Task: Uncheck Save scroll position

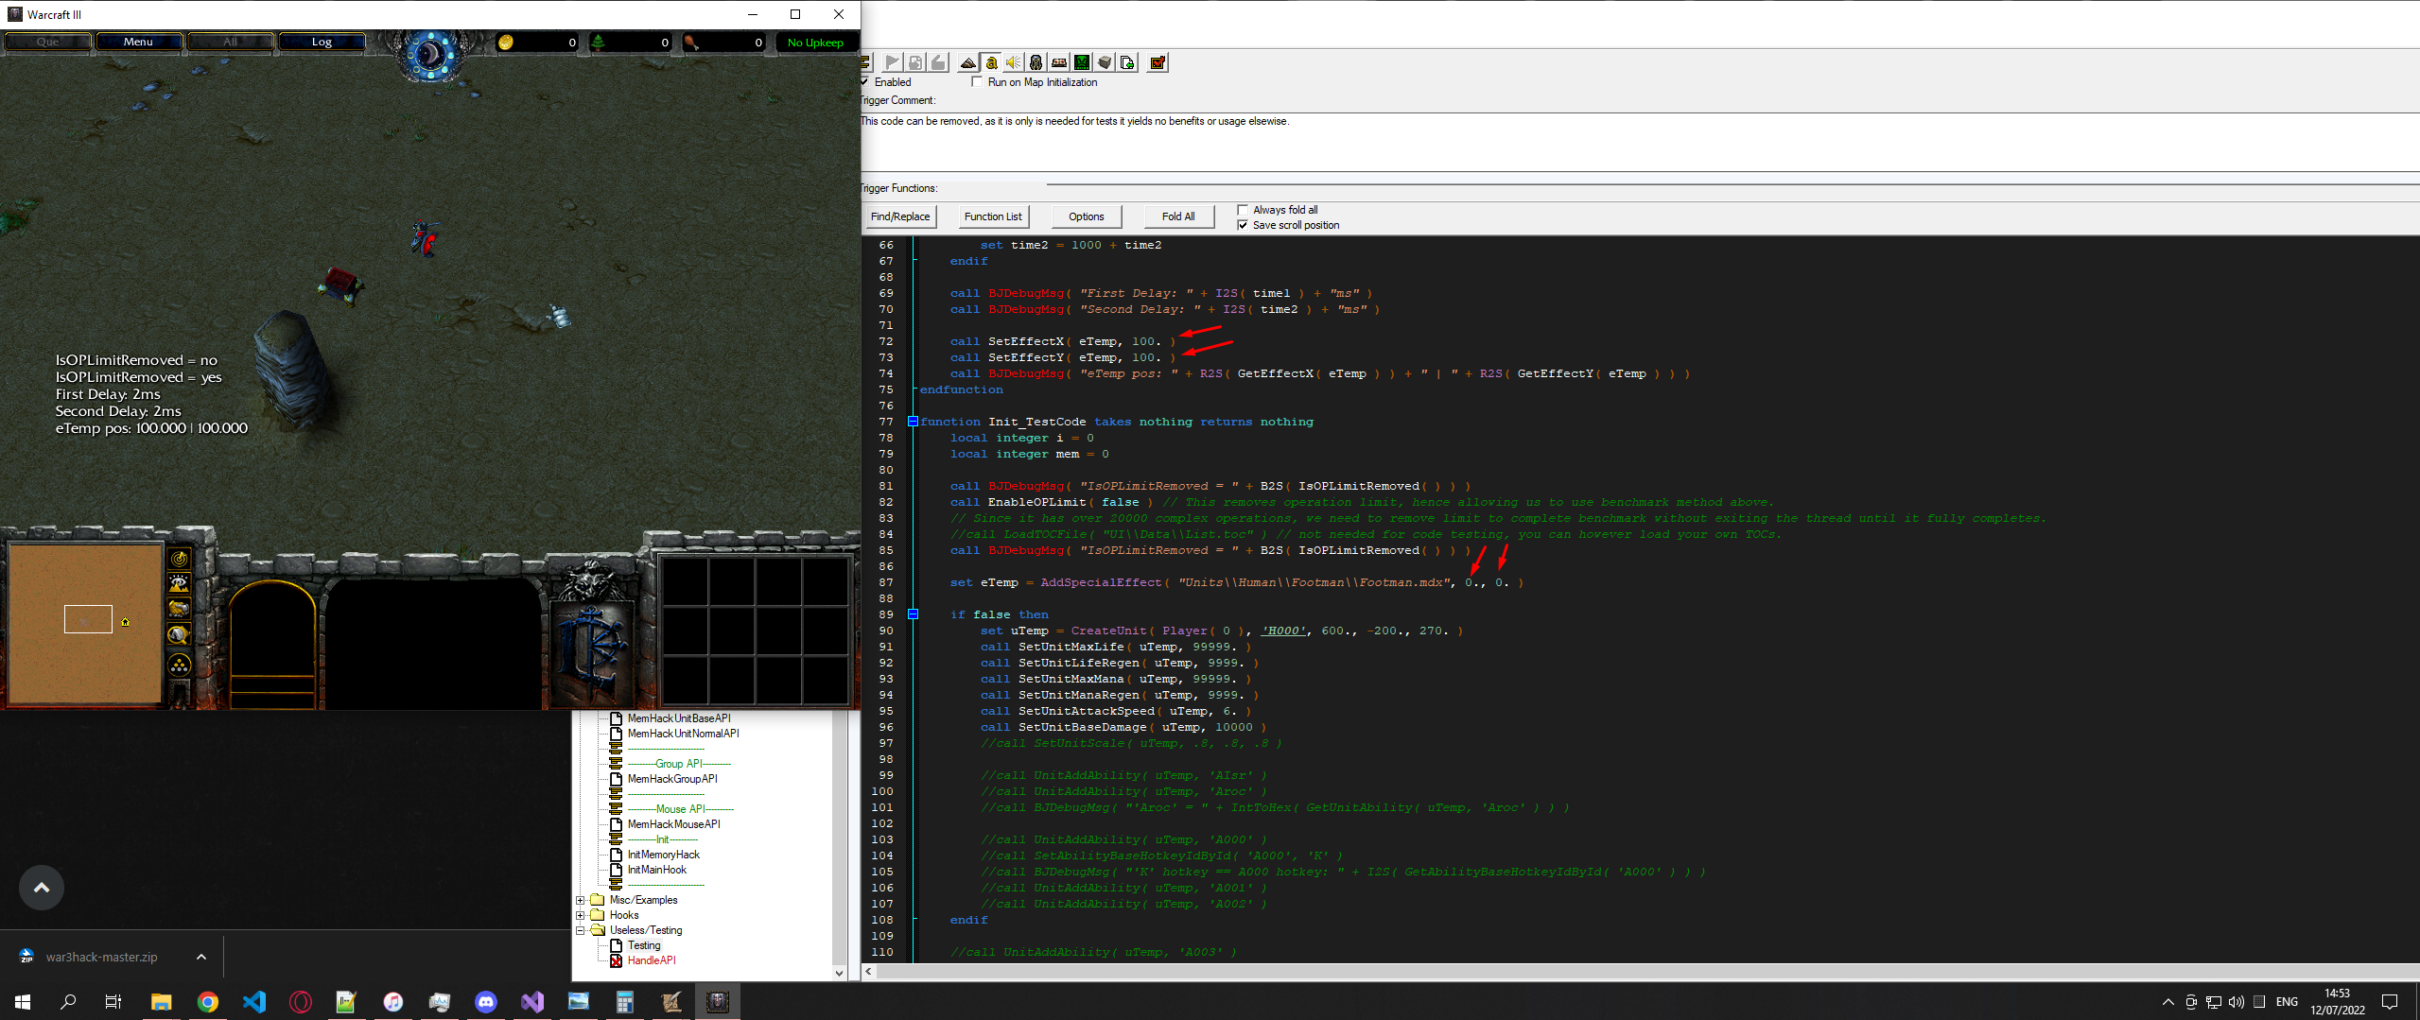Action: coord(1243,225)
